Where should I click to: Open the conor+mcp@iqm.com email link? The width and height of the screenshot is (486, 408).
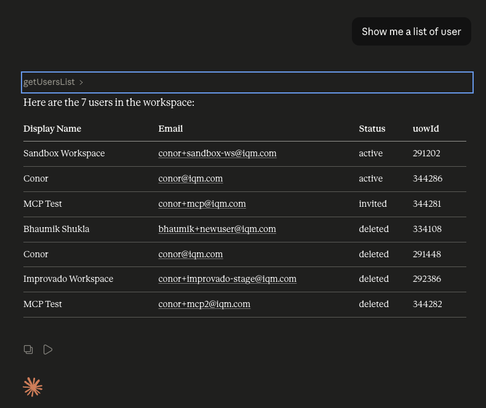tap(202, 204)
